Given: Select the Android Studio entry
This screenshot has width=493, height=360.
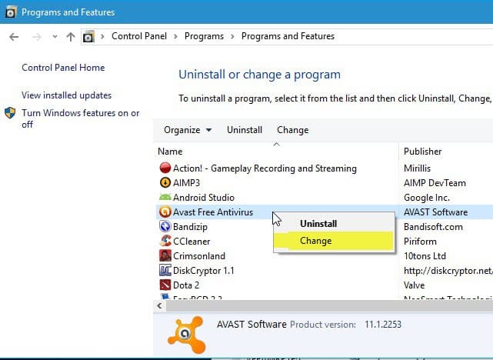Looking at the screenshot, I should 204,198.
